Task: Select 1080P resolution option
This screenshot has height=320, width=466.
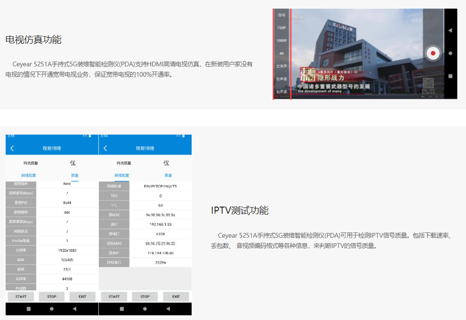Action: [281, 40]
